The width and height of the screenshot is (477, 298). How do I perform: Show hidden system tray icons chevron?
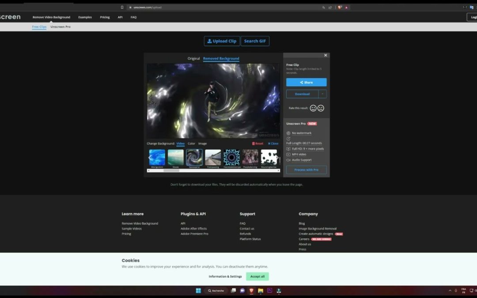[450, 290]
